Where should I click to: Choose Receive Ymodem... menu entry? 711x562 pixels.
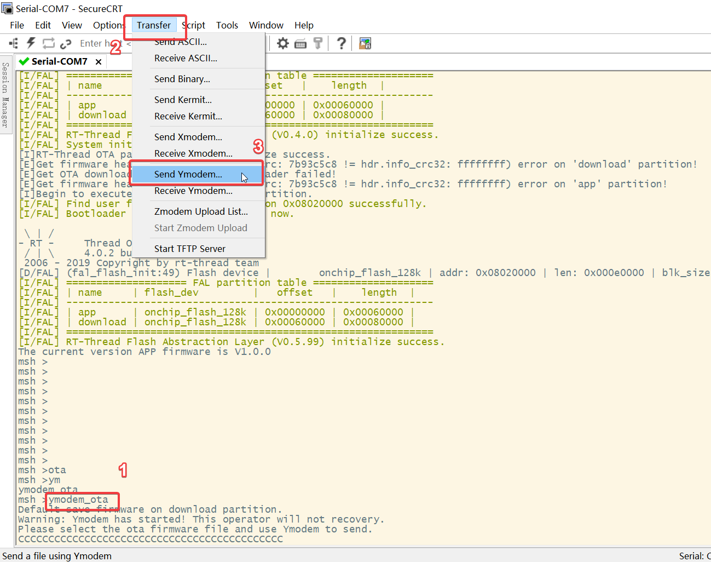(x=199, y=191)
